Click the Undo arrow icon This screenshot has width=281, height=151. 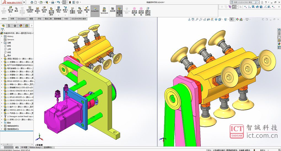(x=58, y=2)
